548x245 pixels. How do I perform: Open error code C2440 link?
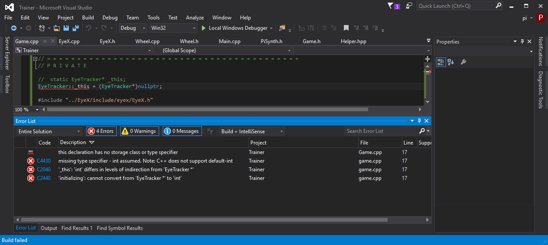44,178
